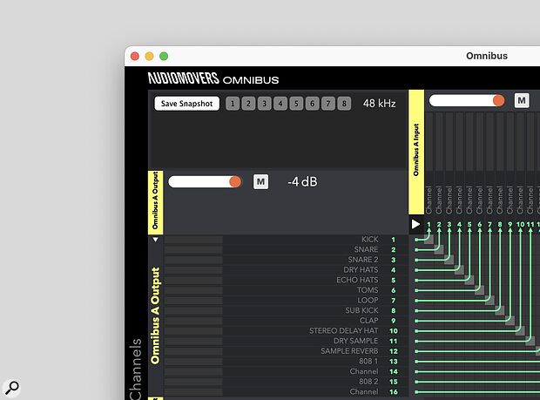Click the Save Snapshot button
This screenshot has height=400, width=540.
(x=186, y=104)
